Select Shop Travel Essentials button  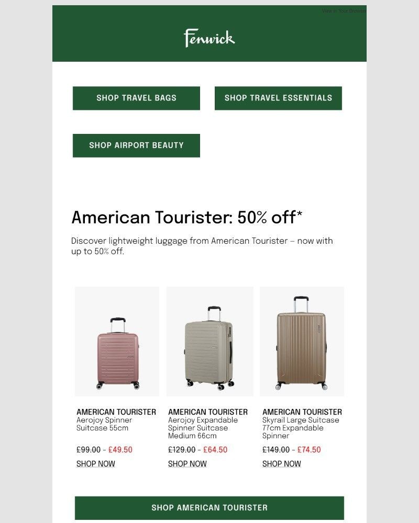[278, 98]
